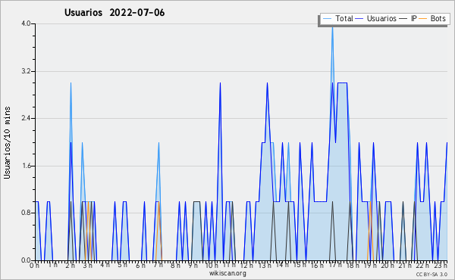Click the 'wikiscan.org' caption

(x=227, y=273)
